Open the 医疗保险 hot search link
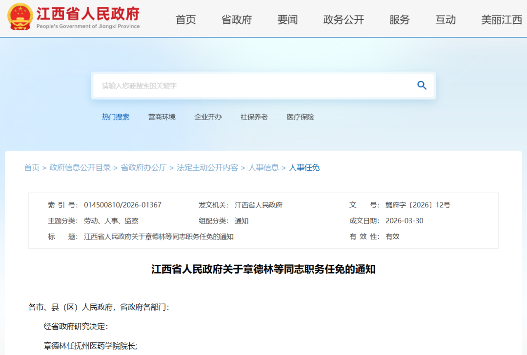The height and width of the screenshot is (355, 527). pos(300,117)
